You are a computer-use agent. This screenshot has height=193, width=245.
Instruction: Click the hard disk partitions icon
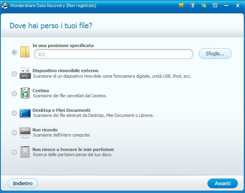click(x=25, y=152)
